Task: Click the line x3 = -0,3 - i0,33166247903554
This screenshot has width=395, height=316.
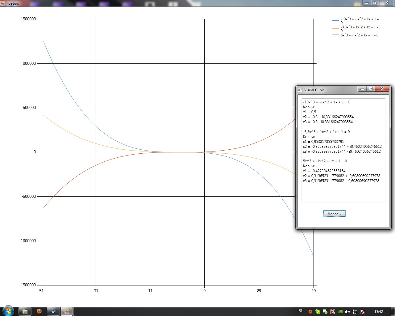Action: (x=328, y=122)
